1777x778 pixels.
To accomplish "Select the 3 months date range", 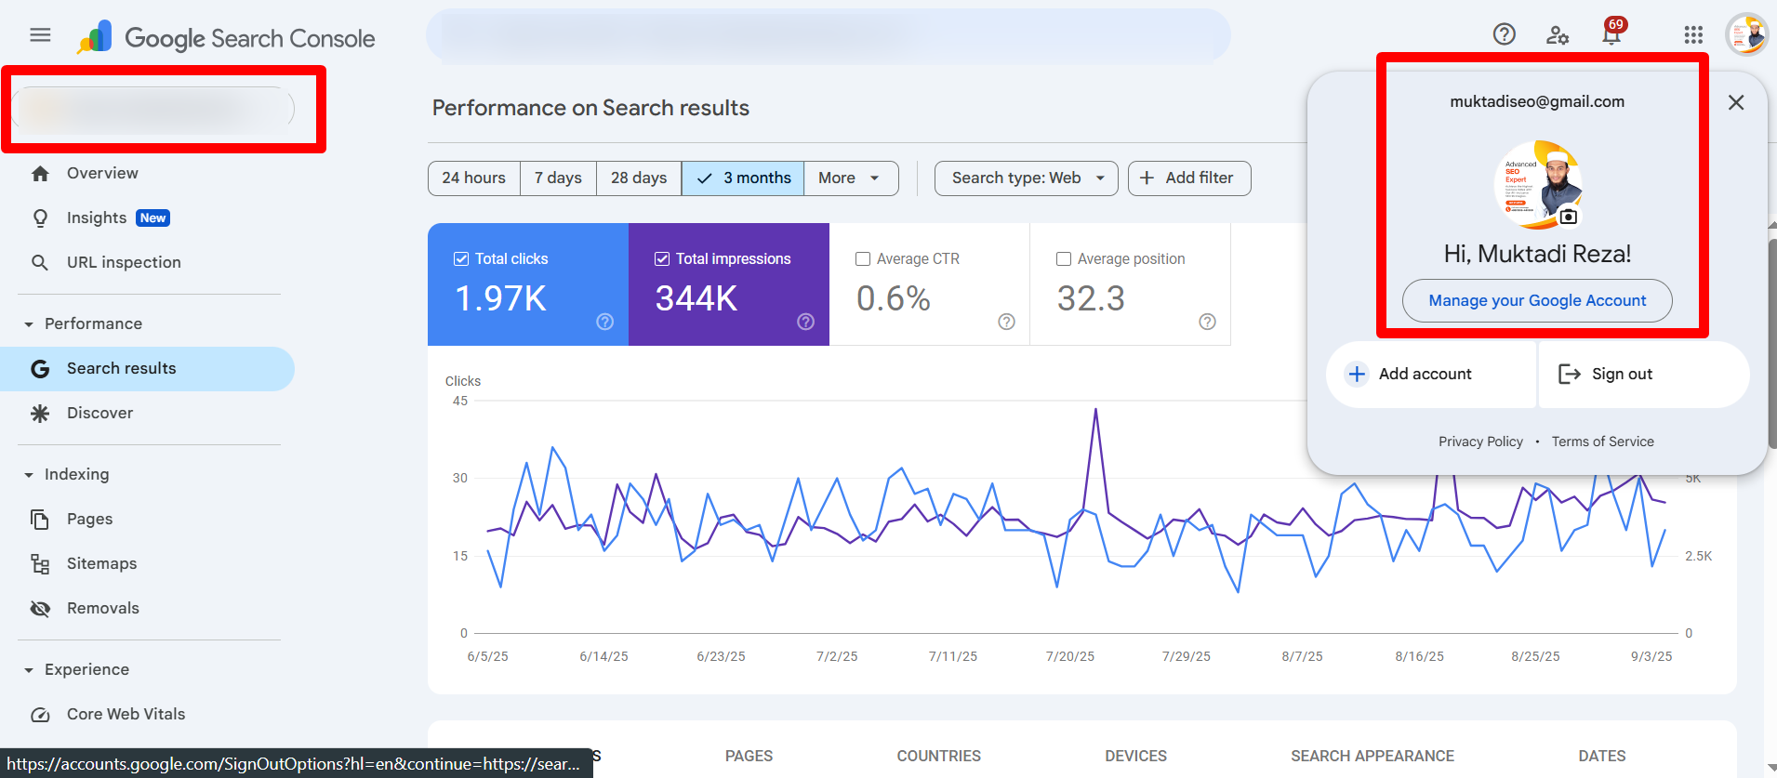I will click(743, 178).
